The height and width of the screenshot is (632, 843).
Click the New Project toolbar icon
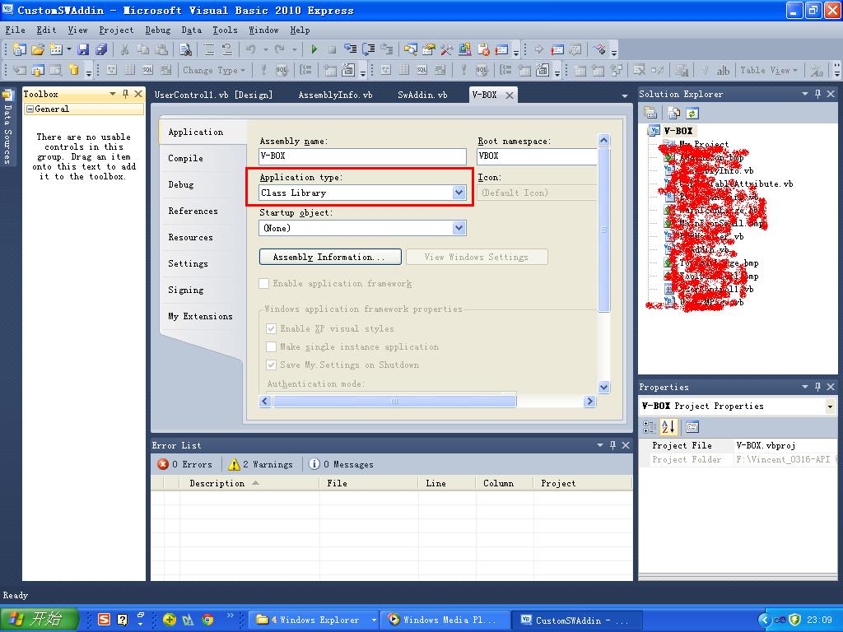coord(20,50)
